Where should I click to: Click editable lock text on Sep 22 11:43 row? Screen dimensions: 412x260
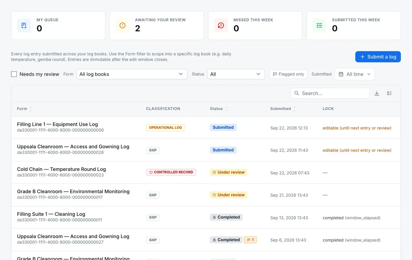click(357, 150)
